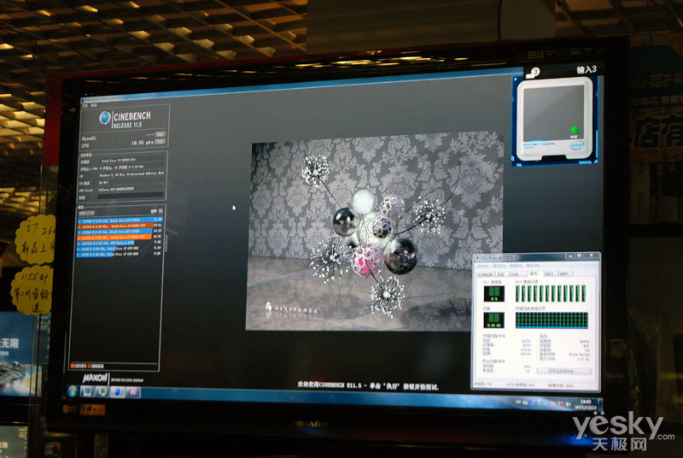Select the third blue ranking entry
This screenshot has height=458, width=683.
coord(120,232)
